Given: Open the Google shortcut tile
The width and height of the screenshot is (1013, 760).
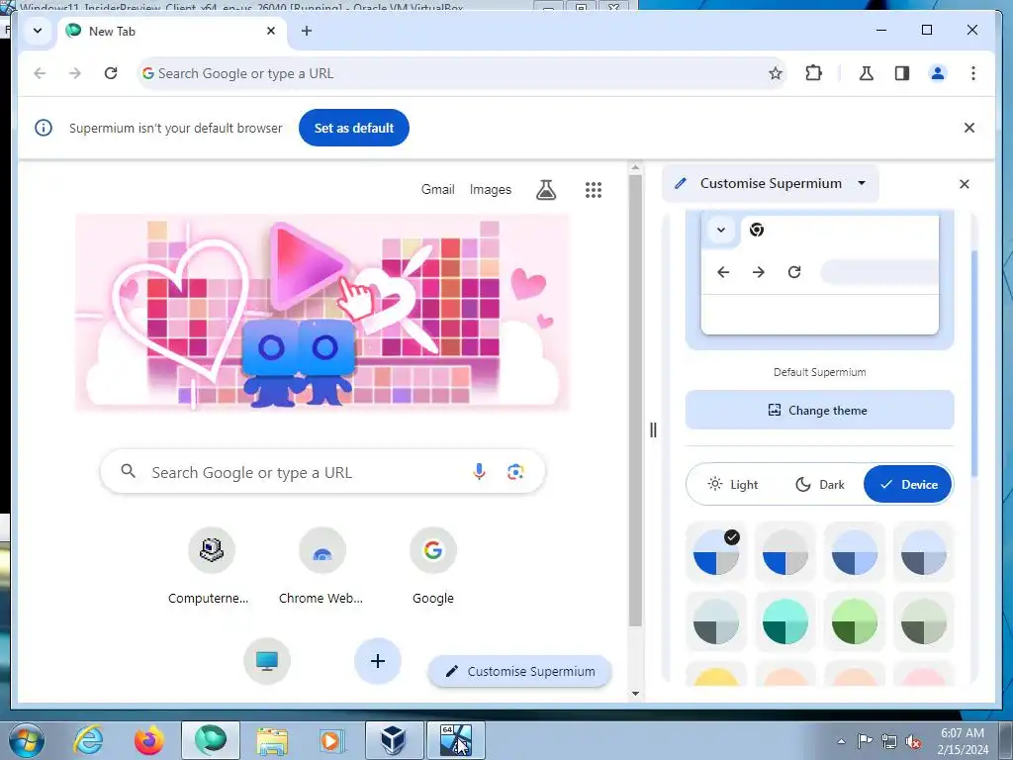Looking at the screenshot, I should pyautogui.click(x=433, y=566).
